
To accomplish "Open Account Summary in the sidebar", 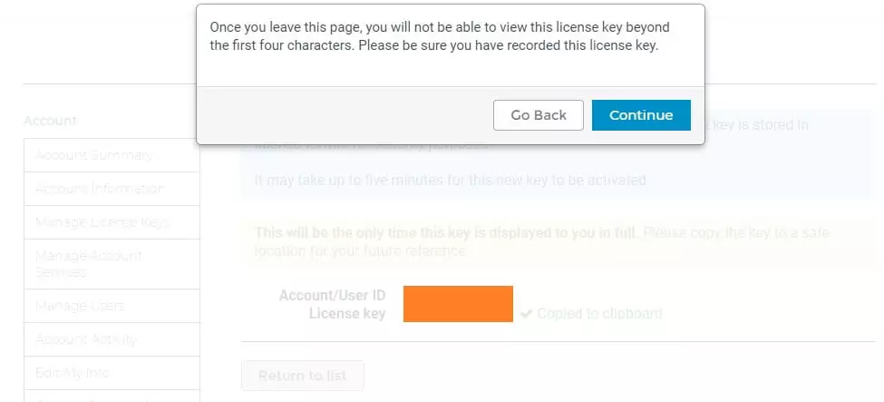I will pyautogui.click(x=93, y=155).
